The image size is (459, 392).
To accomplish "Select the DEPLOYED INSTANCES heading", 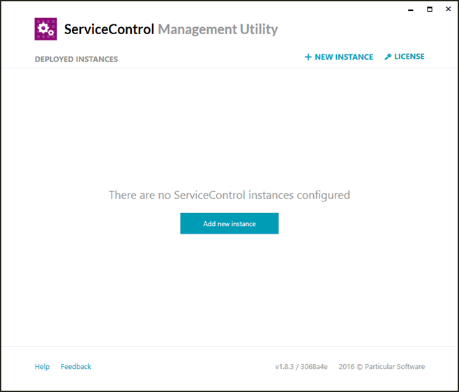I will pyautogui.click(x=77, y=59).
